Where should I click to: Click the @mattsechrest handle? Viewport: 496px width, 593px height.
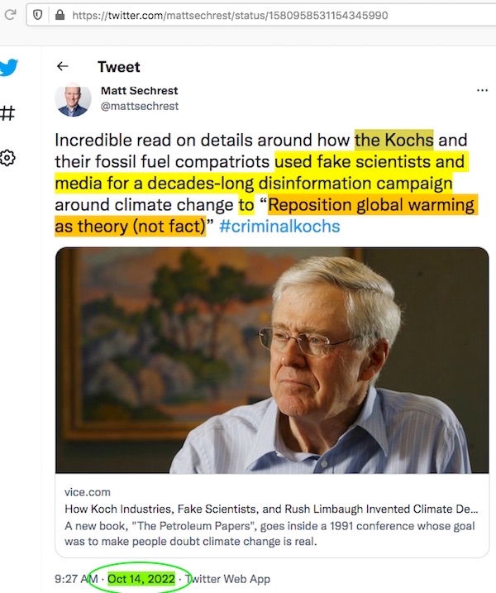139,106
